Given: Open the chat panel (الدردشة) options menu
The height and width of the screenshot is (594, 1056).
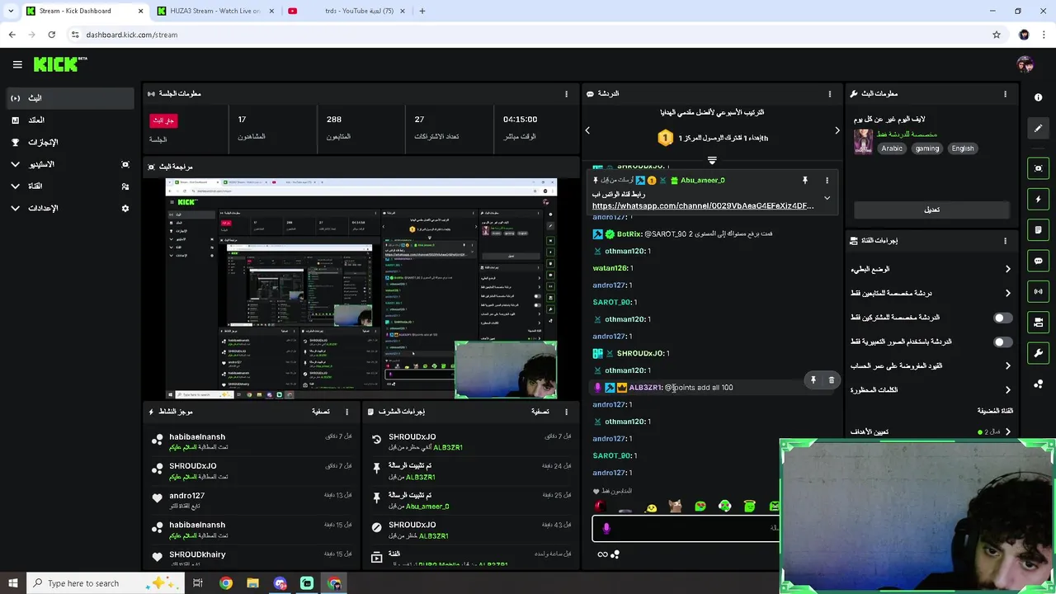Looking at the screenshot, I should pos(830,94).
